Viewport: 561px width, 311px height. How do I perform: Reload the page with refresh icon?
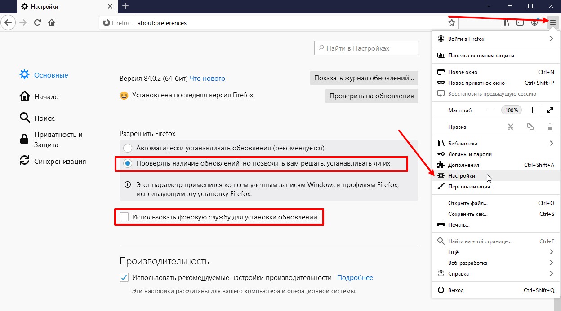coord(38,22)
